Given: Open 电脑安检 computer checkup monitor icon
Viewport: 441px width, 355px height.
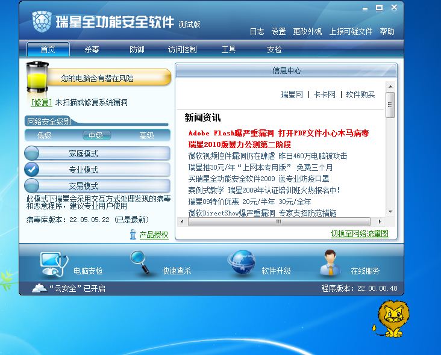Looking at the screenshot, I should pyautogui.click(x=54, y=264).
